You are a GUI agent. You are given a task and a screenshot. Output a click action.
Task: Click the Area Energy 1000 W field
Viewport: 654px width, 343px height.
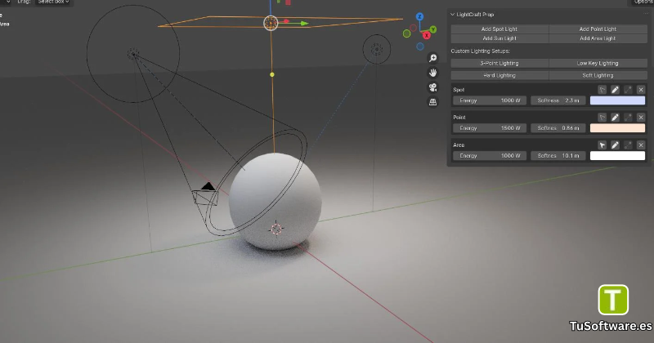pos(490,156)
